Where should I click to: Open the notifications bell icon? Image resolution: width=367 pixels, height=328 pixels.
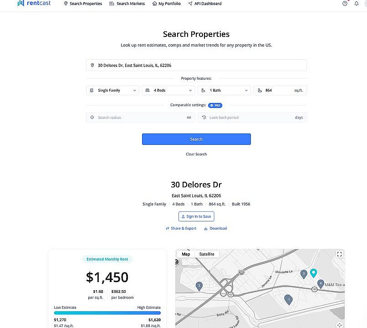pos(357,4)
